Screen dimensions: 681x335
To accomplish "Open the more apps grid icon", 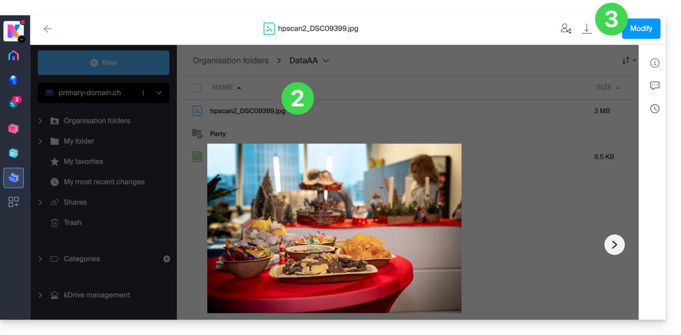I will click(x=14, y=202).
